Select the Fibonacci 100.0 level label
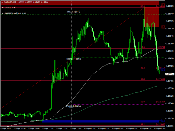 [x=142, y=6]
